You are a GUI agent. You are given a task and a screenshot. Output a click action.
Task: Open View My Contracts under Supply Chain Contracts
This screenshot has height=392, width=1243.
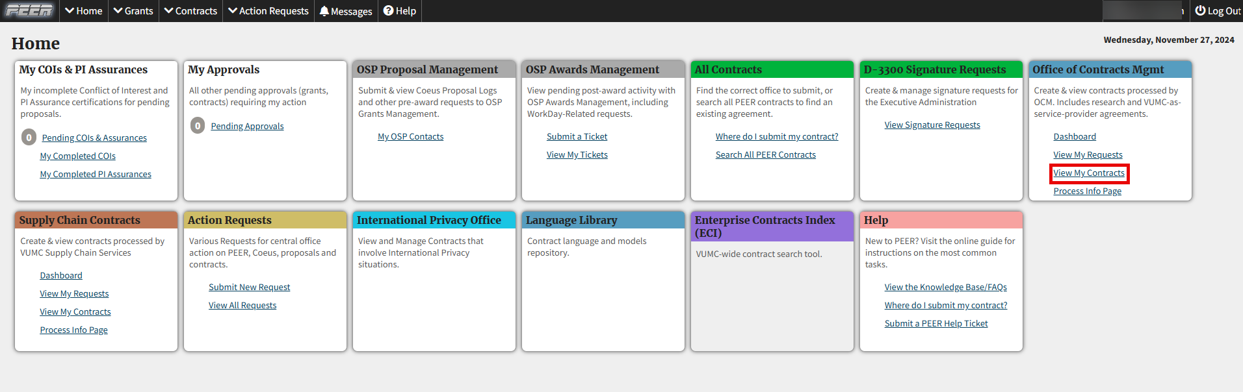point(75,312)
